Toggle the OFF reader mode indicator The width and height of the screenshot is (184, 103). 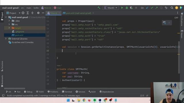tap(176, 18)
